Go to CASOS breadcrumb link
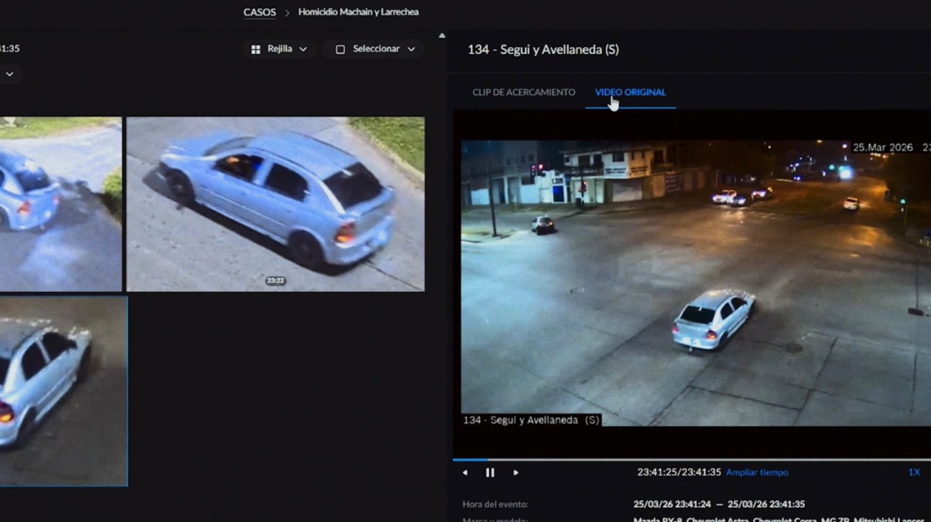The width and height of the screenshot is (931, 522). (x=260, y=12)
